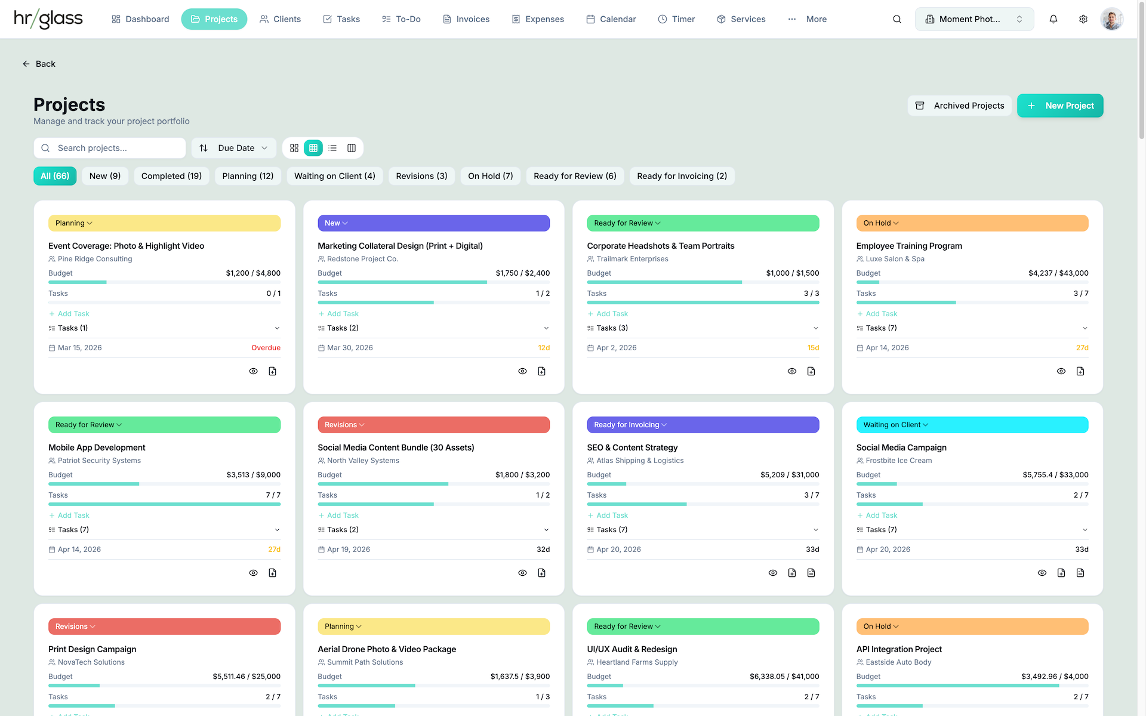This screenshot has height=716, width=1146.
Task: Open document icon on Social Media Campaign
Action: (1080, 573)
